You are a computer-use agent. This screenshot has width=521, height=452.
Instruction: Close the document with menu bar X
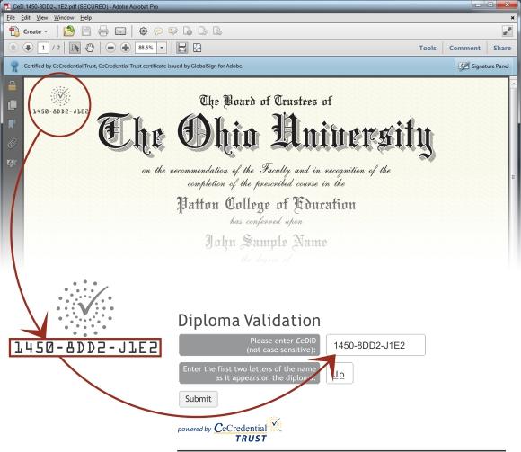(x=512, y=18)
